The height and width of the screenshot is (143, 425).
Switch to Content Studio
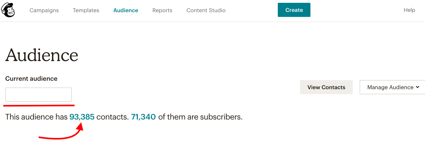[x=206, y=10]
